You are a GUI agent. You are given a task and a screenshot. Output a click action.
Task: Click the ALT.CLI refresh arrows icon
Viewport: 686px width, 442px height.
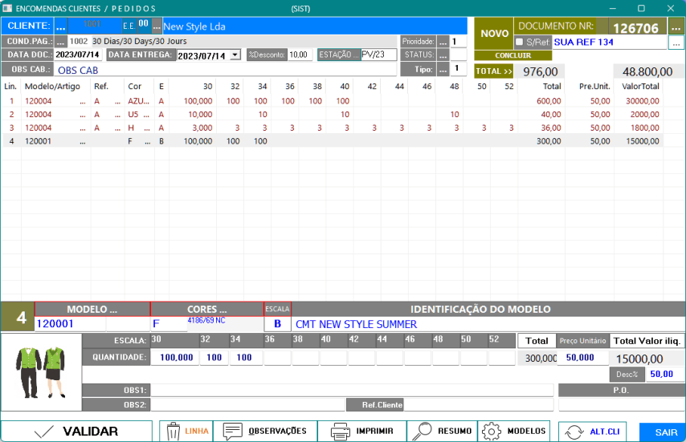point(574,432)
